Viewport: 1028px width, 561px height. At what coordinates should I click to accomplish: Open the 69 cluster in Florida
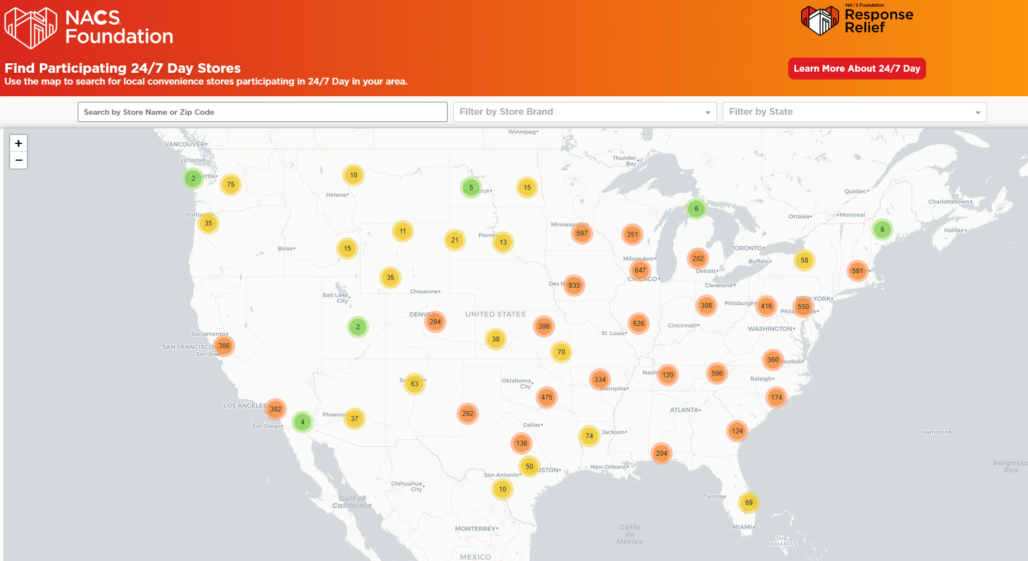(x=749, y=503)
